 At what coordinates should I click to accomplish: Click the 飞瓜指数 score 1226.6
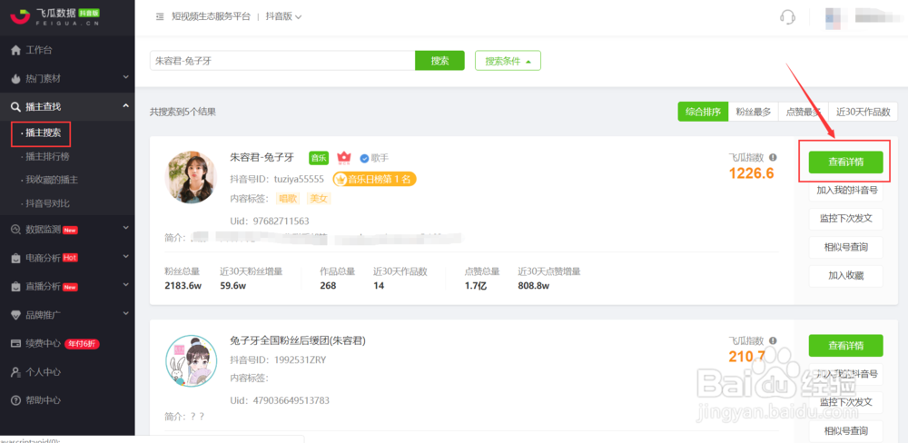click(x=751, y=173)
